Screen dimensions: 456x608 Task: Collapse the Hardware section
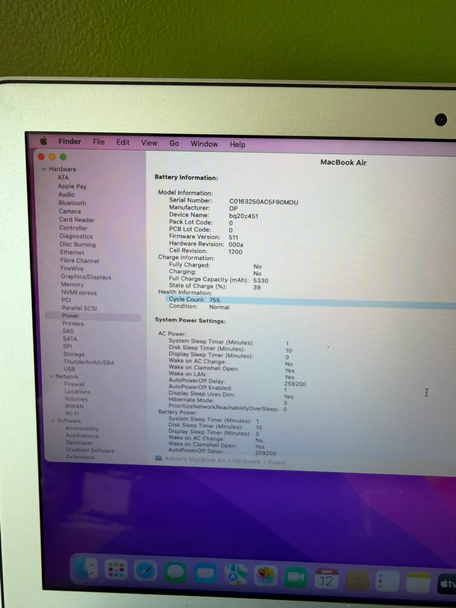(x=44, y=169)
